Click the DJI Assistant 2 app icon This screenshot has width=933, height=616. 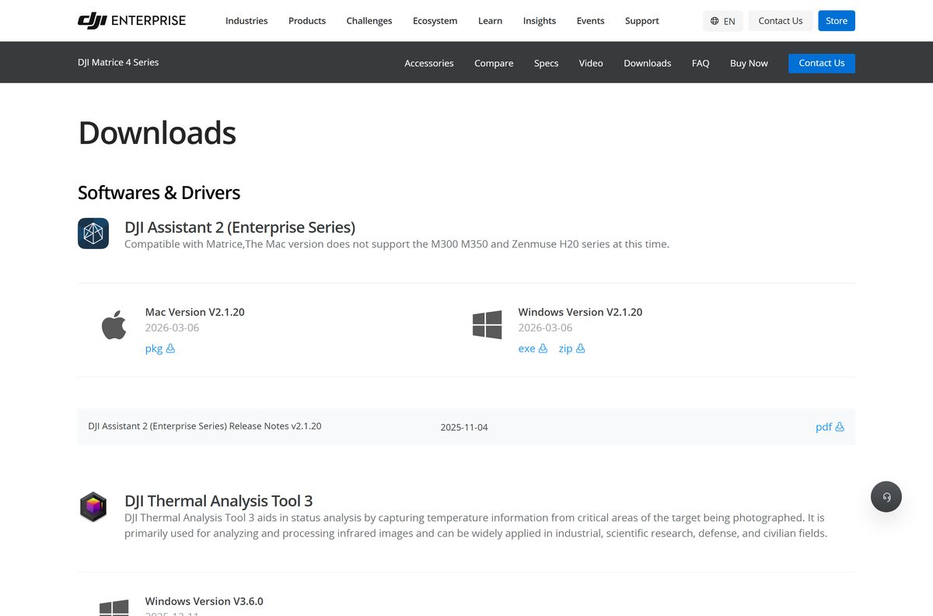[x=93, y=233]
